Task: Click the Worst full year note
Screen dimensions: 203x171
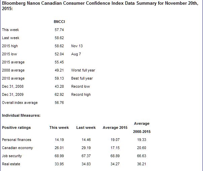Action: coord(83,70)
